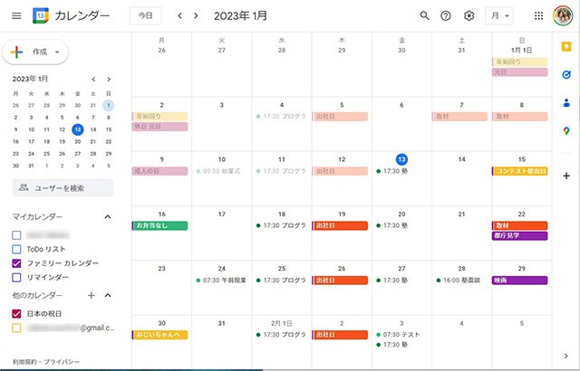
Task: Open the 月 view dropdown
Action: pos(499,15)
